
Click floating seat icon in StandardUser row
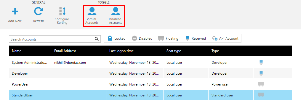coord(261,95)
